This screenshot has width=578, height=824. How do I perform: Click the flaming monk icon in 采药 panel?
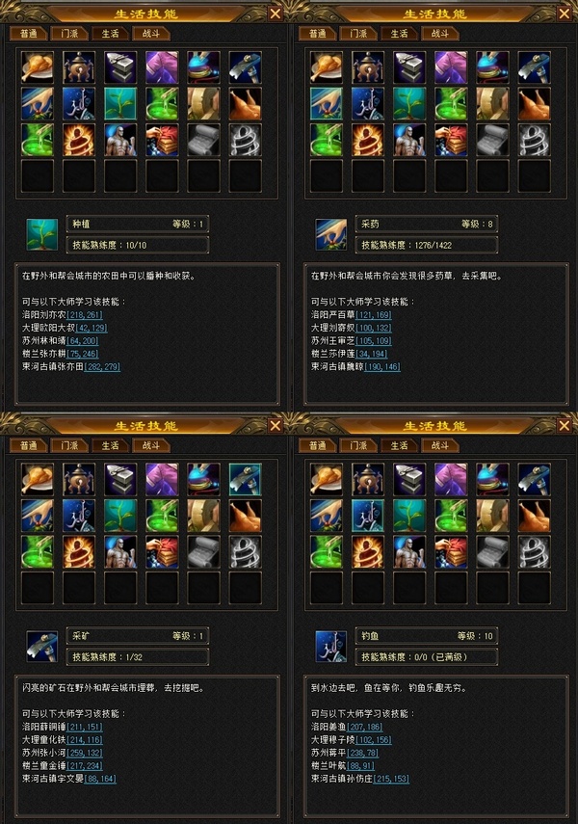point(368,140)
